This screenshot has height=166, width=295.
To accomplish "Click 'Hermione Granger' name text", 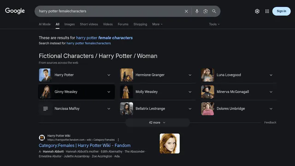I will coord(150,75).
